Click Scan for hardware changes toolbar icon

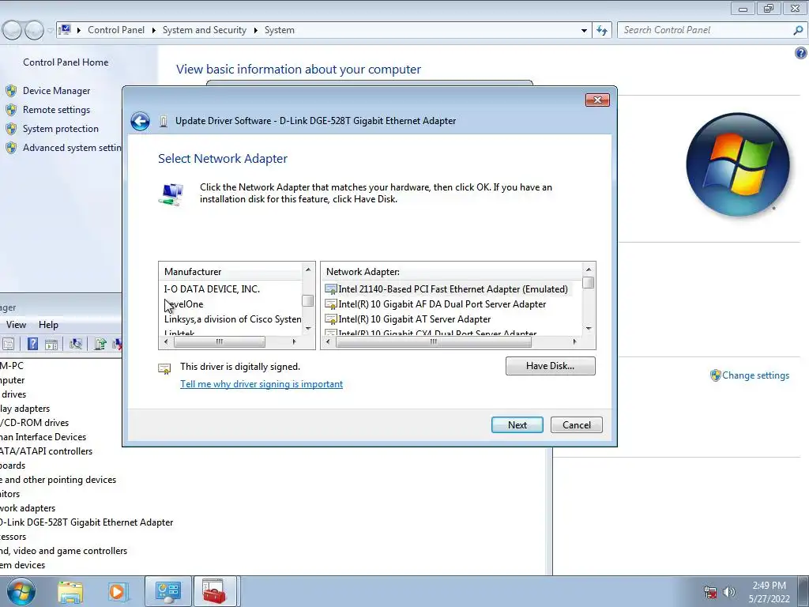click(x=76, y=344)
